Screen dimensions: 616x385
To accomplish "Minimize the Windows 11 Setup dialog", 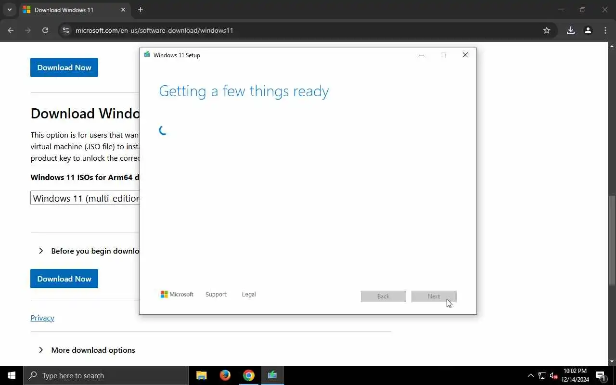I will click(422, 55).
